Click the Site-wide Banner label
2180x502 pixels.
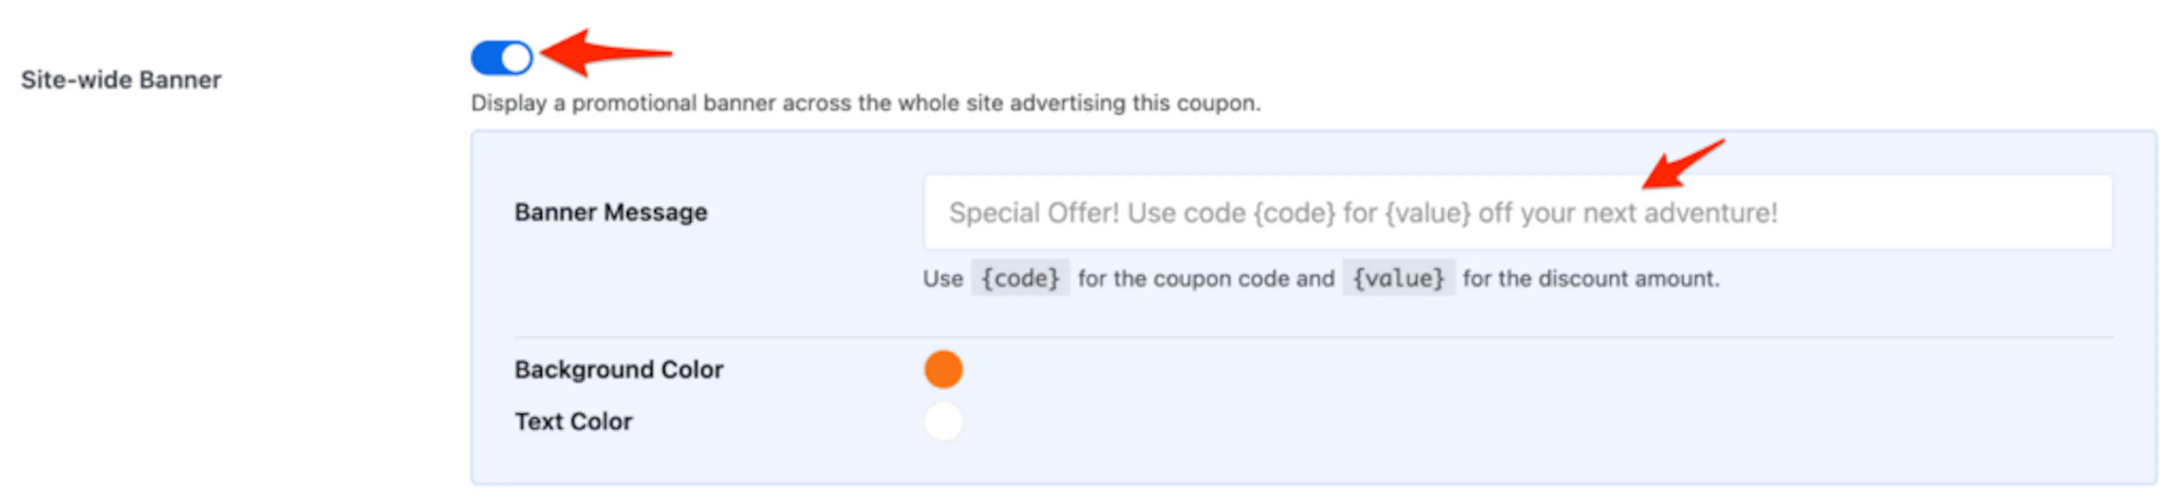click(121, 79)
